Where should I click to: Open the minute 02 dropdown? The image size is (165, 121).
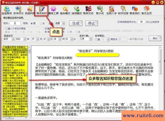(71, 39)
